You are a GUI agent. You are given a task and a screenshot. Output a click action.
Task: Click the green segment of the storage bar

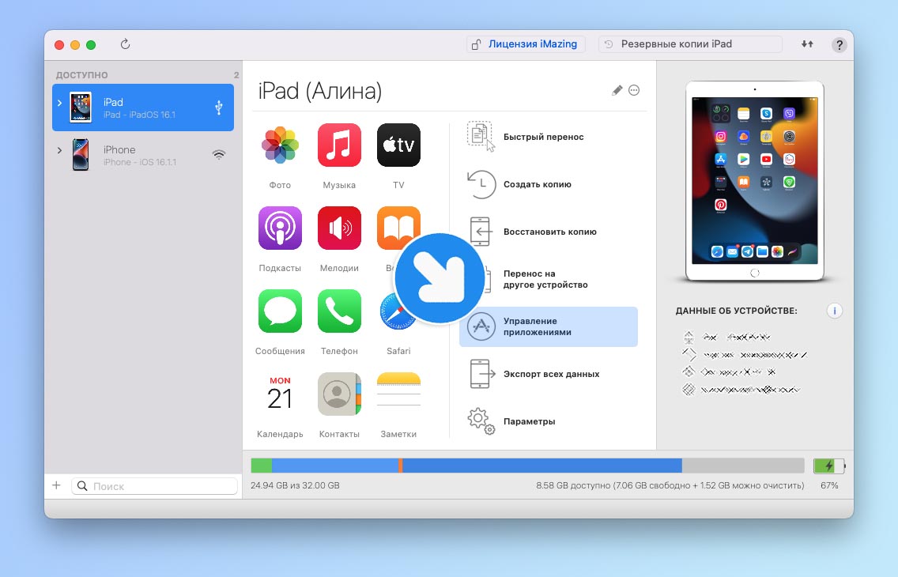(261, 466)
